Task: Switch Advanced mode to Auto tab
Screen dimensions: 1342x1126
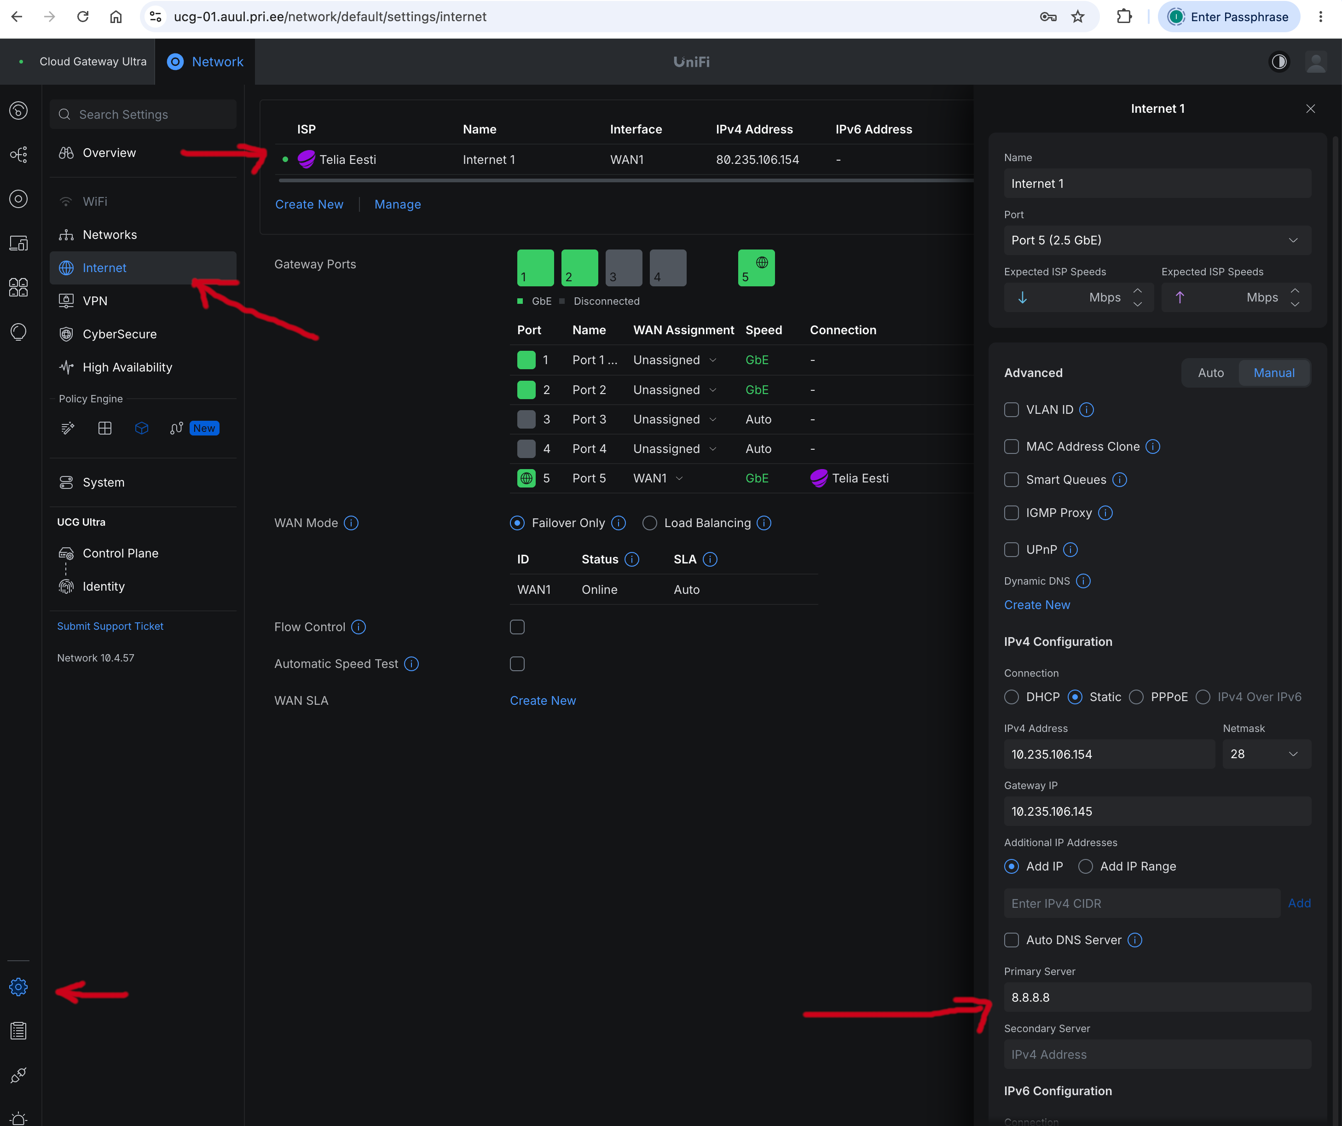Action: (x=1210, y=372)
